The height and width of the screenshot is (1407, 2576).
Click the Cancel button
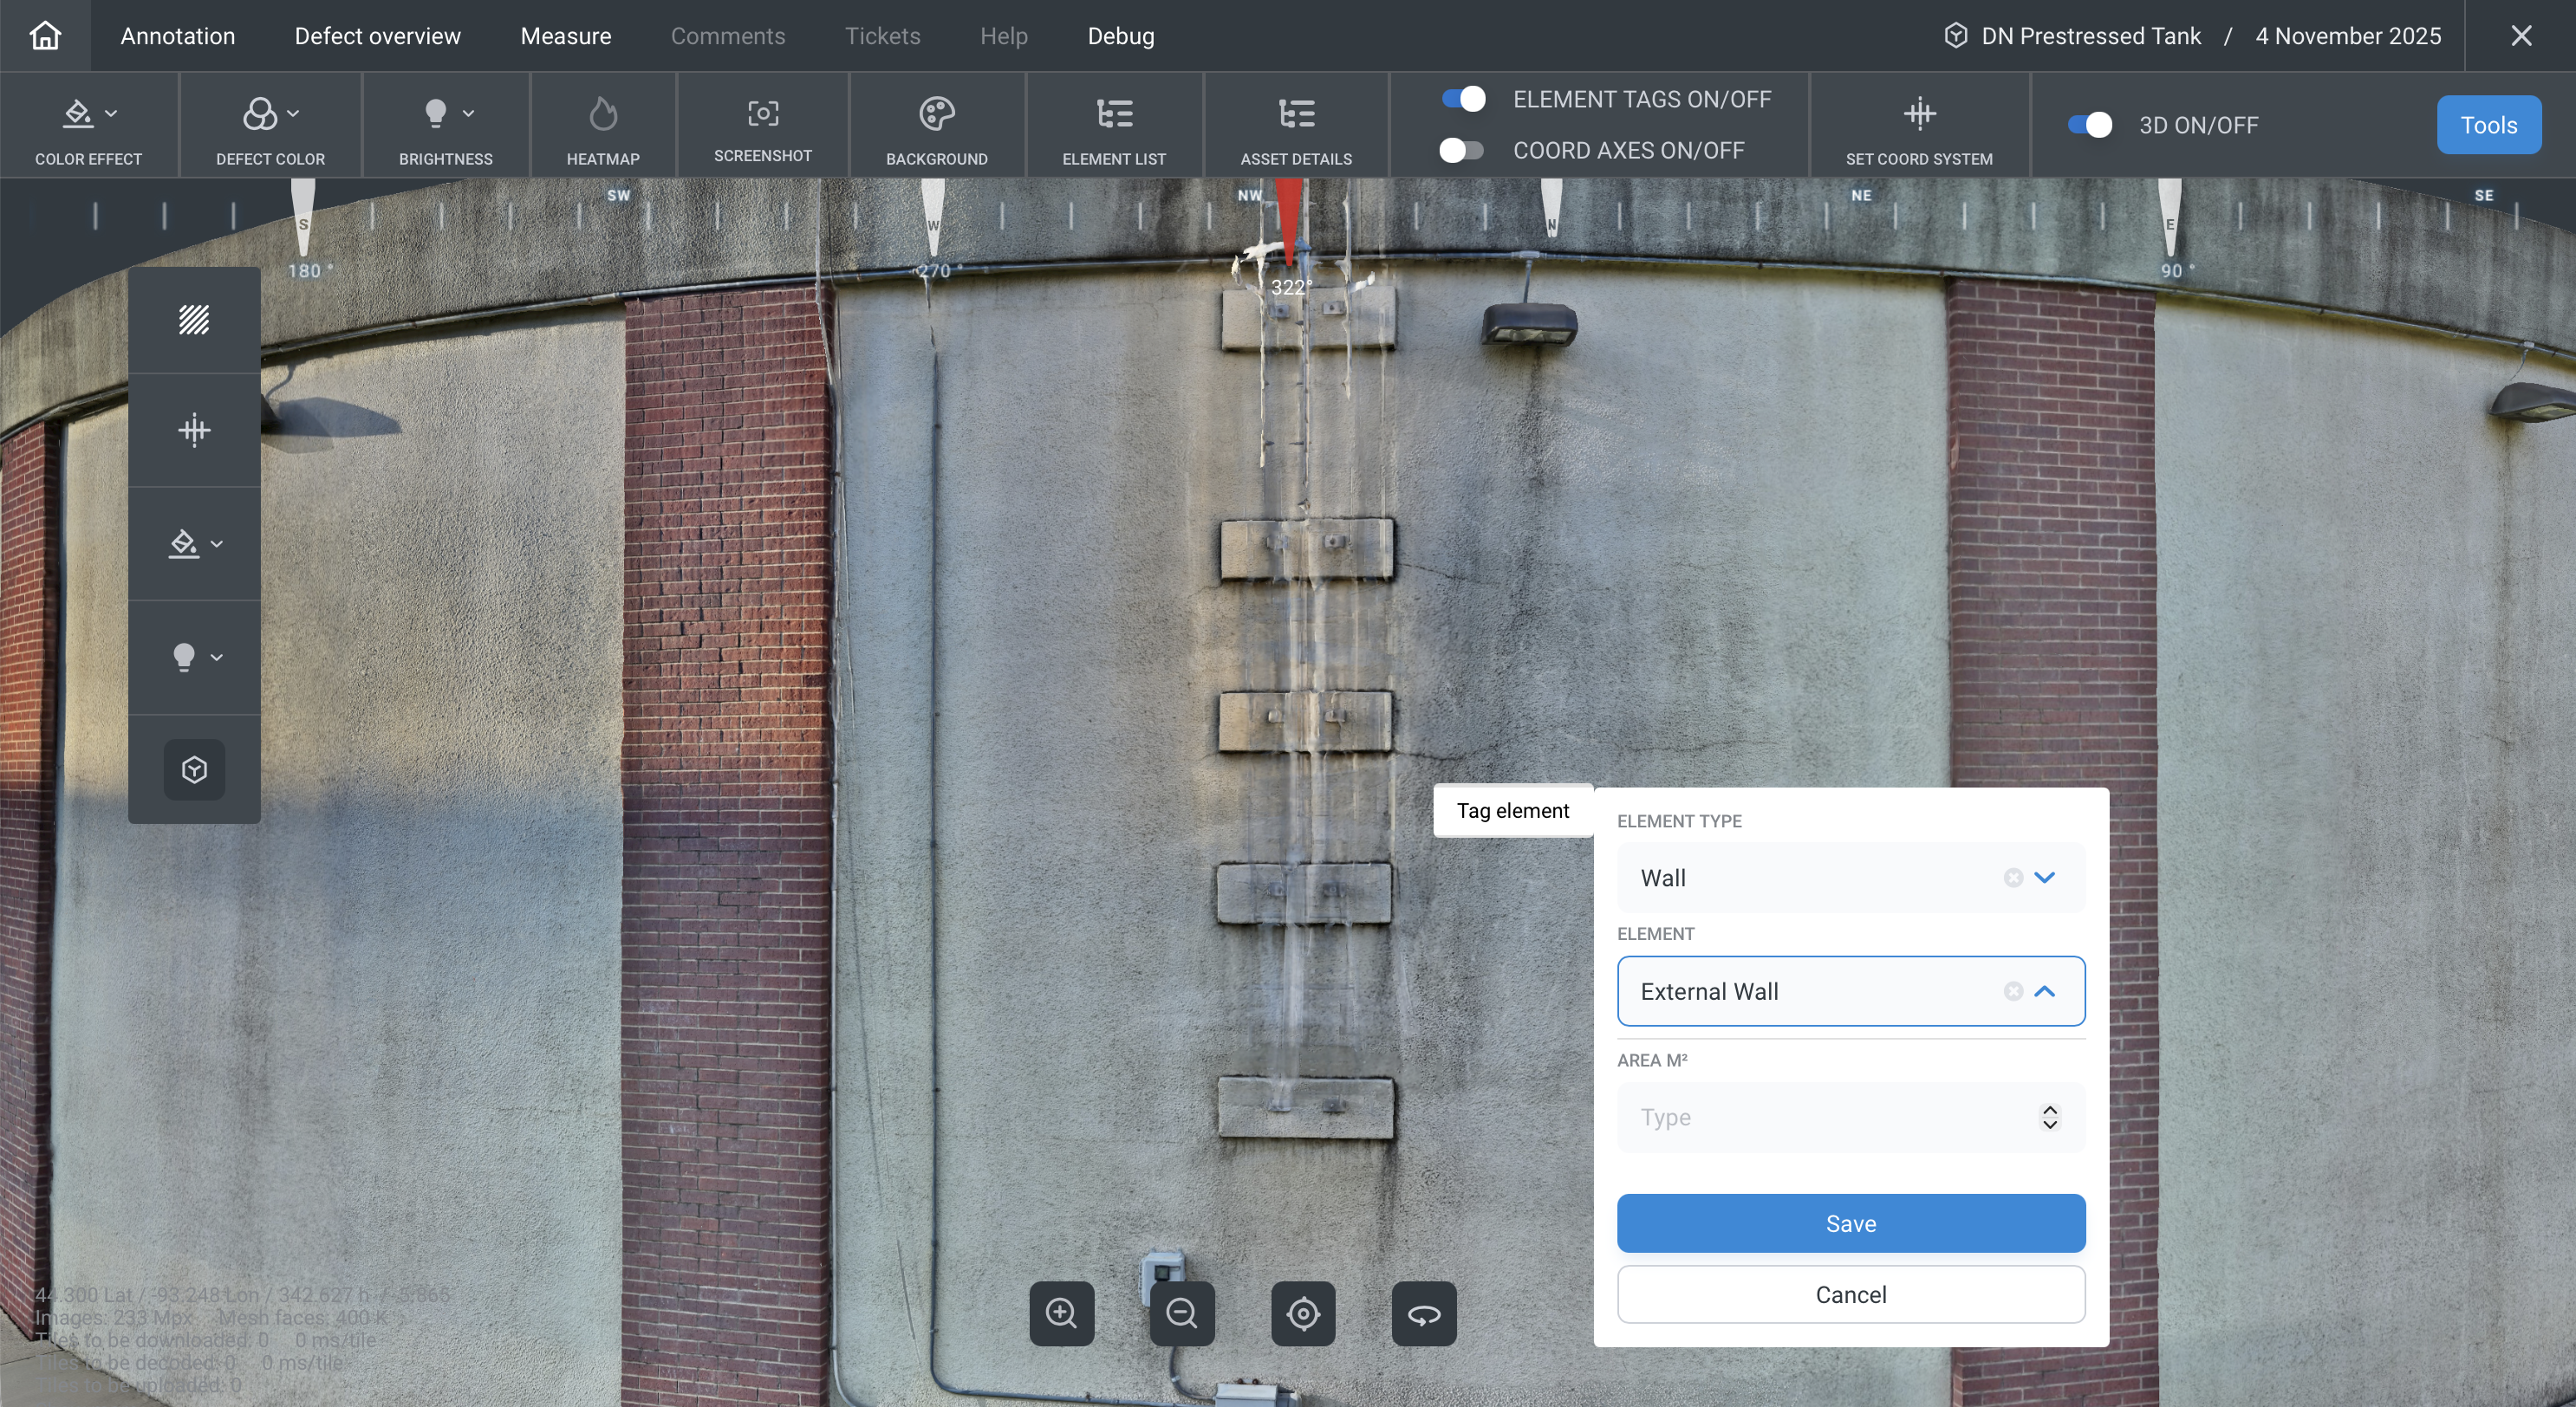(x=1850, y=1294)
